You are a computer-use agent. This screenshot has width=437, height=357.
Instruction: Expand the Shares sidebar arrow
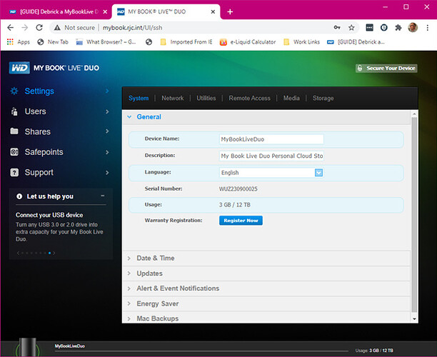(x=107, y=131)
